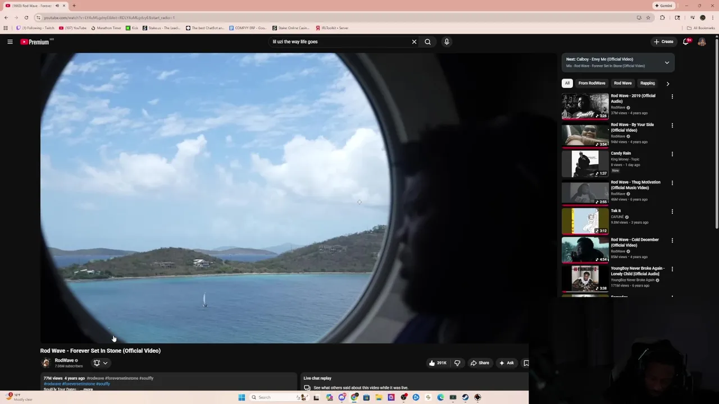Open the Create button menu

663,42
